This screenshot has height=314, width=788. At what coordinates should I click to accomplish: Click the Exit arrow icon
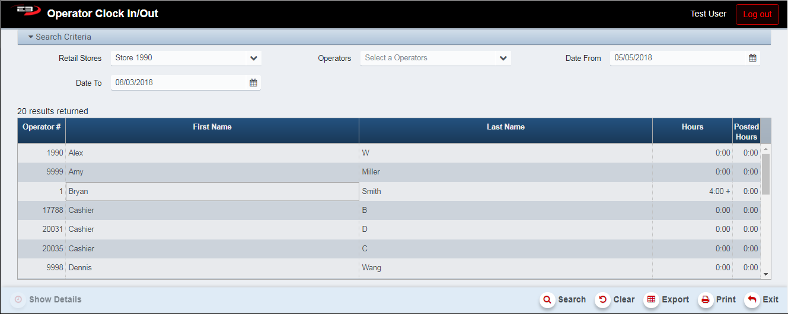[752, 300]
